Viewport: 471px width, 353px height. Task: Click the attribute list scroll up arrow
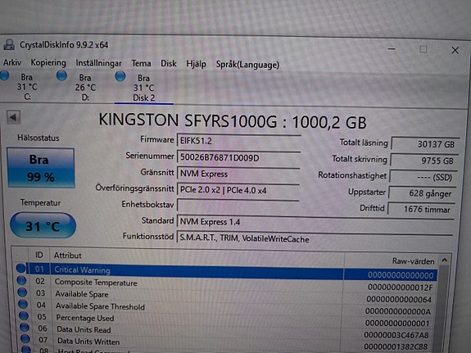[445, 260]
